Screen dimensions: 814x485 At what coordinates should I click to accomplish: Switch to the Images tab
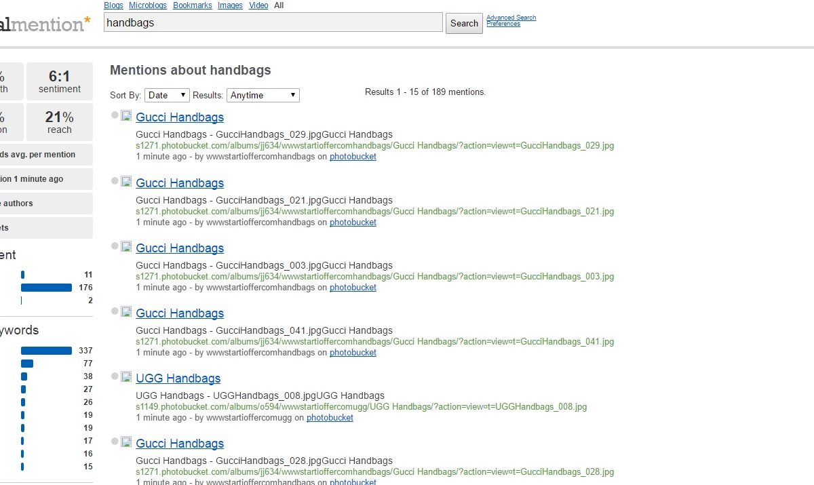coord(231,5)
